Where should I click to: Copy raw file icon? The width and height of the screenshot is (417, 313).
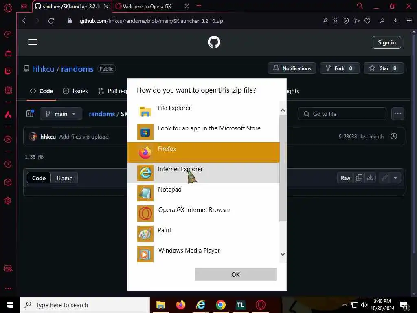[359, 178]
